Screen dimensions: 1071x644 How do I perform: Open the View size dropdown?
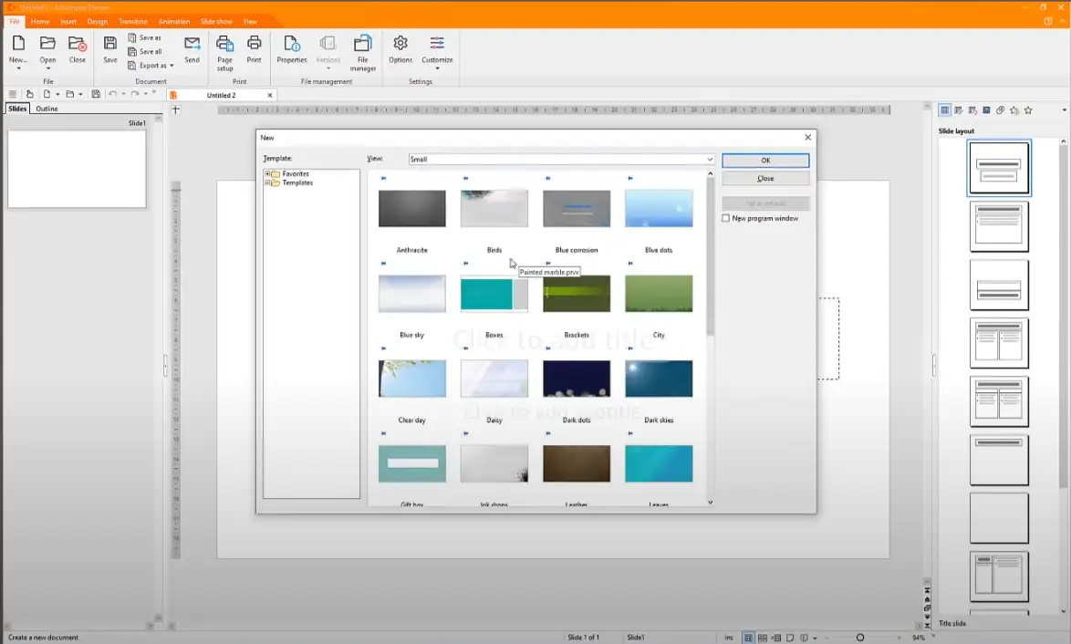click(x=710, y=160)
